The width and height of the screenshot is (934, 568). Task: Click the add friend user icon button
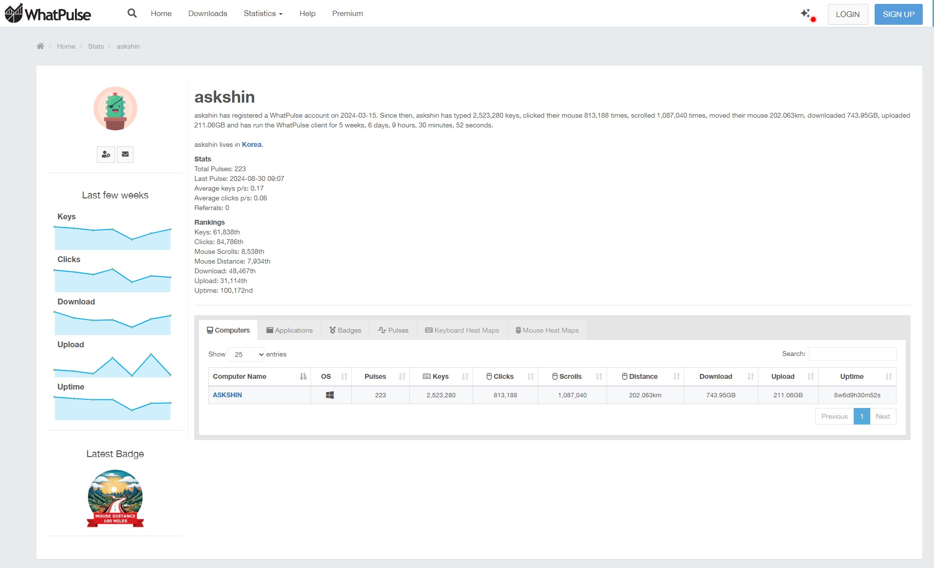point(106,154)
